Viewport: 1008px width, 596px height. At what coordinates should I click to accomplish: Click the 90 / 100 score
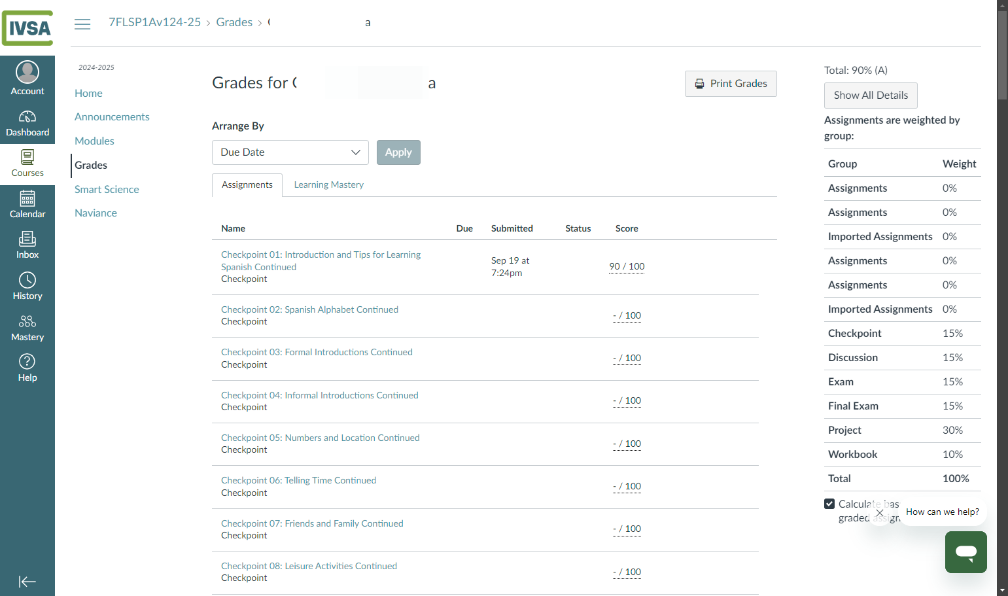(627, 267)
